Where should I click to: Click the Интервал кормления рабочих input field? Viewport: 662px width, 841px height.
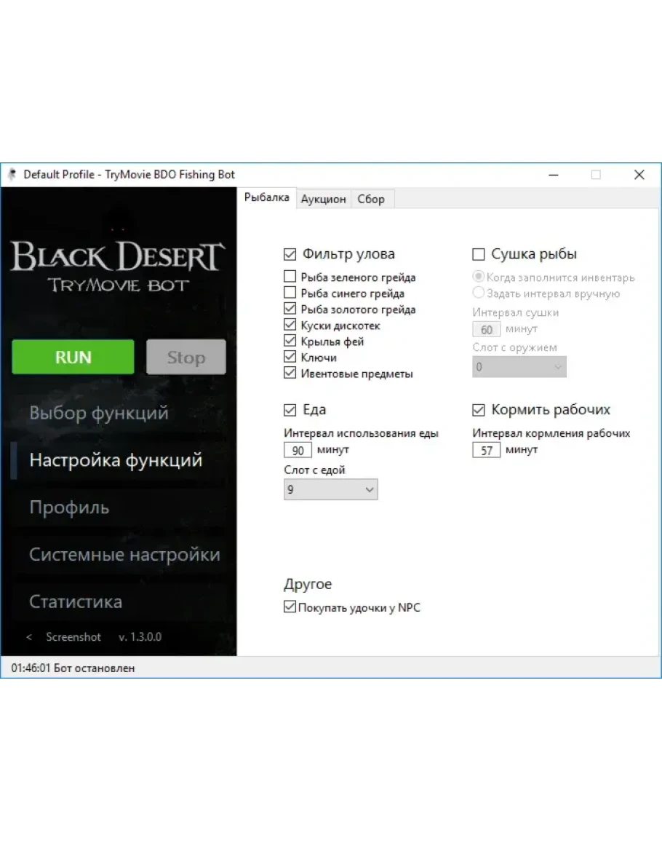point(486,451)
